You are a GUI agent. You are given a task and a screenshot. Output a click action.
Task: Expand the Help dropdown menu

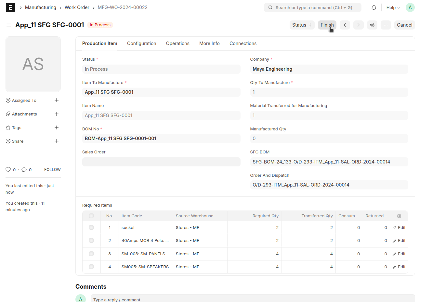pos(393,7)
